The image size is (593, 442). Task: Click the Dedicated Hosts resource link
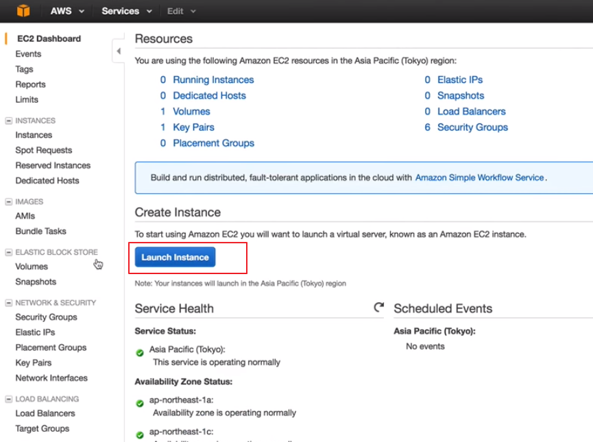210,96
